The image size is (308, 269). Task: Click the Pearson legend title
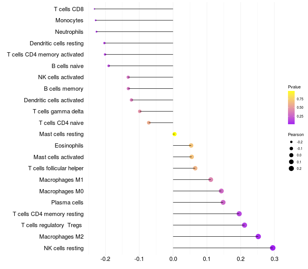click(x=296, y=134)
